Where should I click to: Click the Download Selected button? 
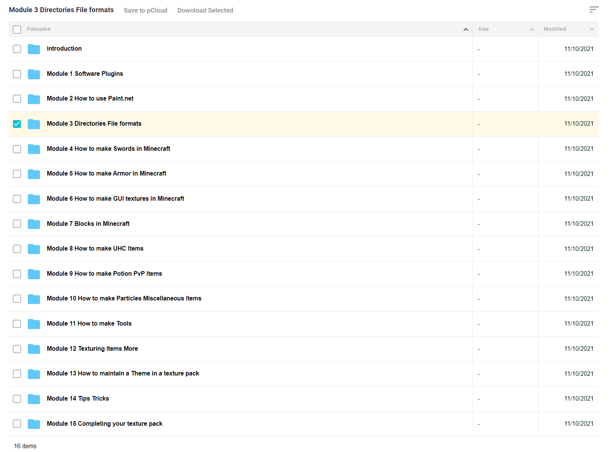205,10
